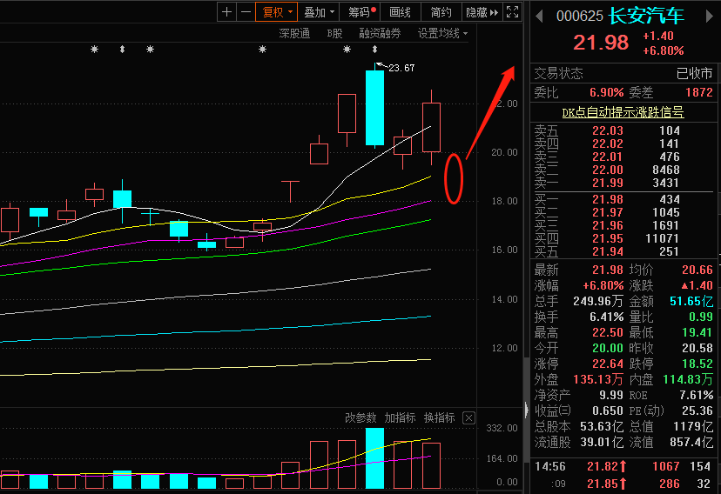Select the 画线 drawing tool
721x494 pixels.
point(400,12)
